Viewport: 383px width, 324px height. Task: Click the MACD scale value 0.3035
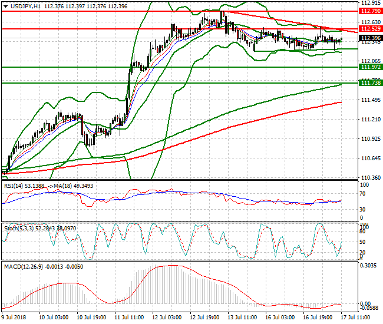coord(368,266)
